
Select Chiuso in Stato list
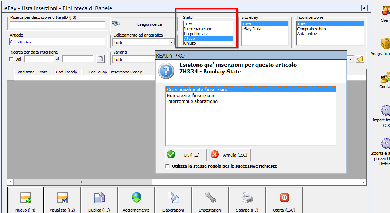208,43
